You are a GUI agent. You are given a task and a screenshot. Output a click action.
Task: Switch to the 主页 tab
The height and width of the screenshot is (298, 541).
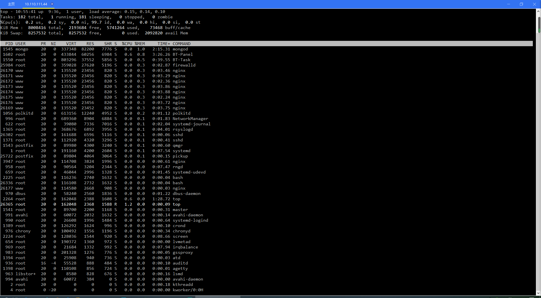pos(11,4)
